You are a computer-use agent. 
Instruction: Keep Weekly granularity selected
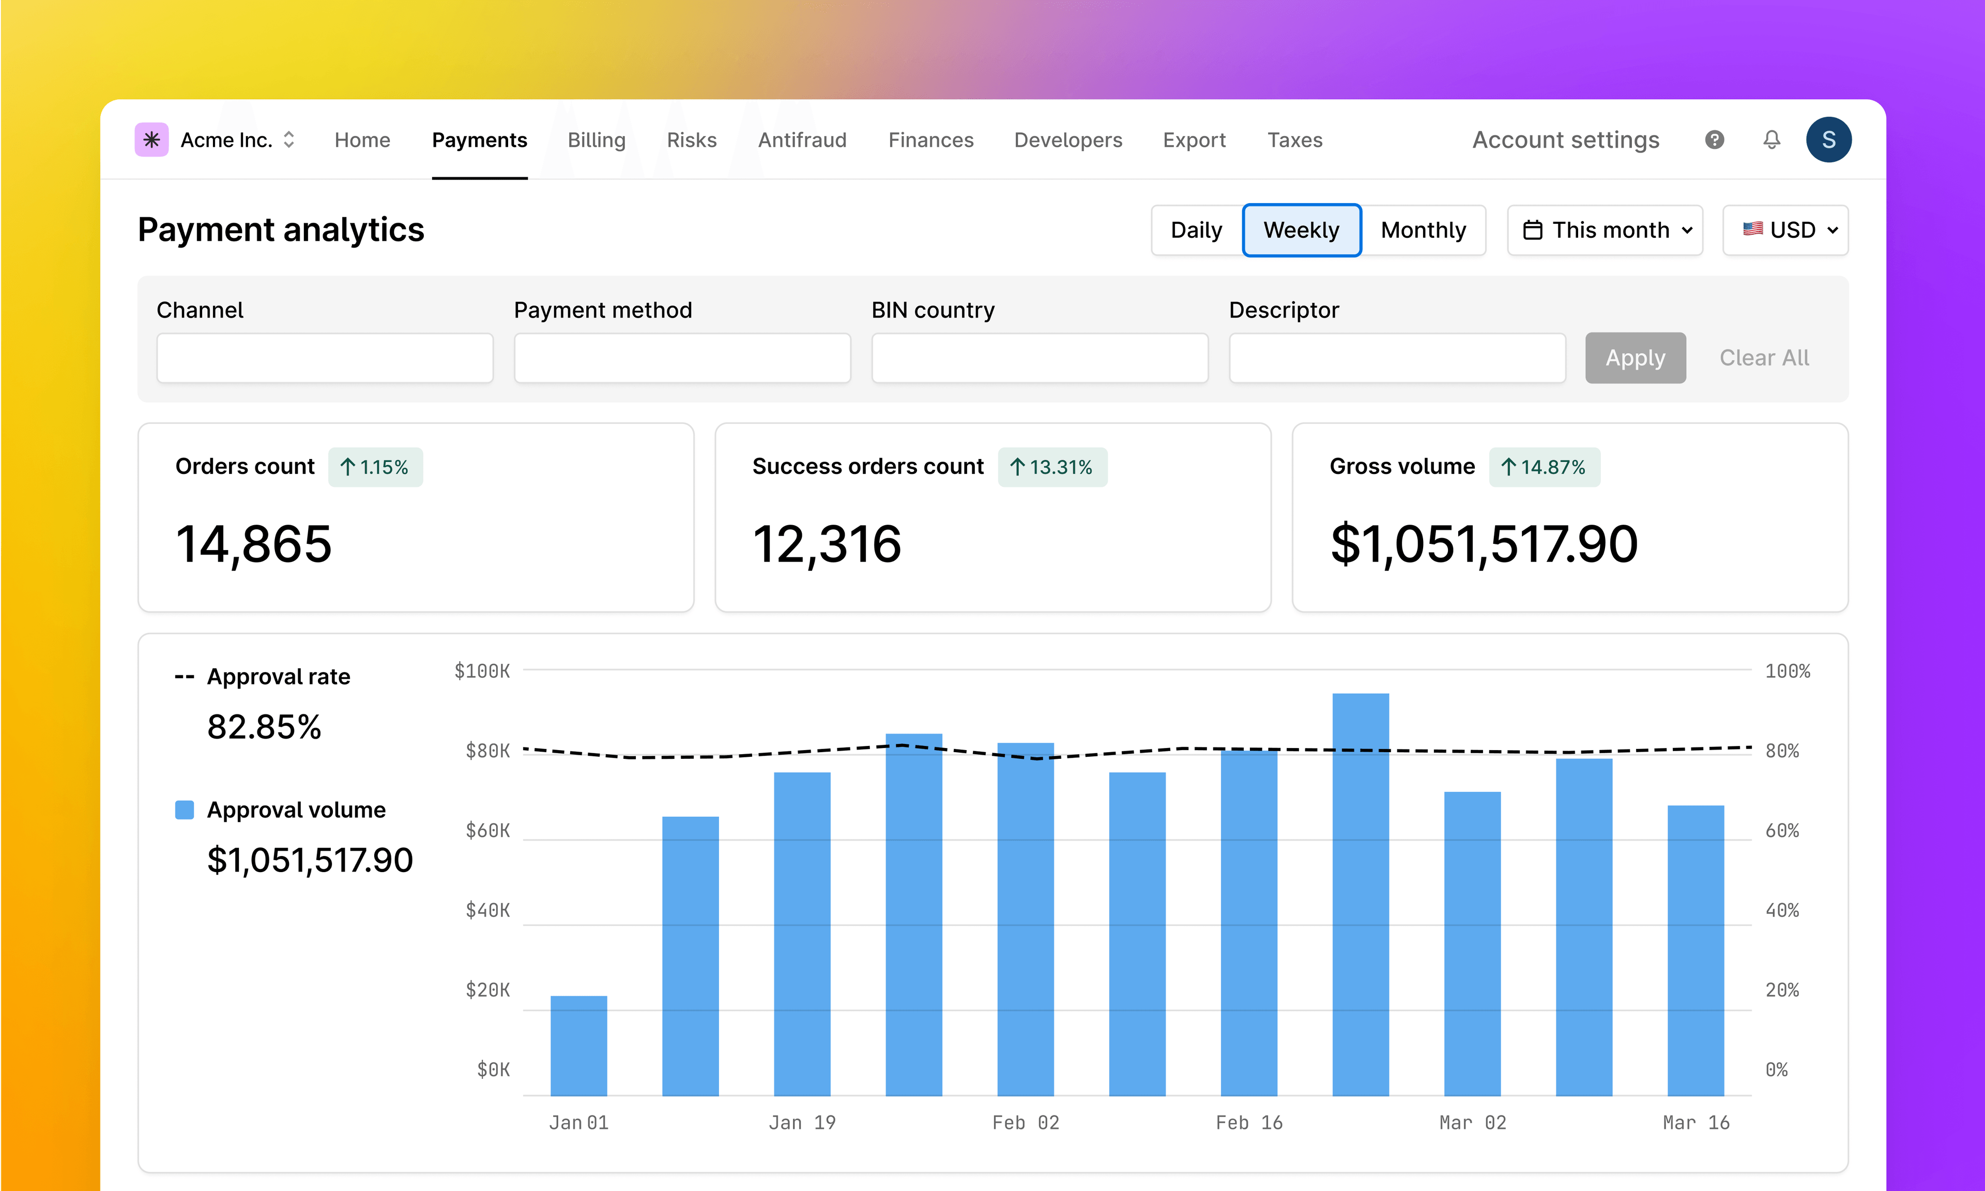click(x=1302, y=231)
